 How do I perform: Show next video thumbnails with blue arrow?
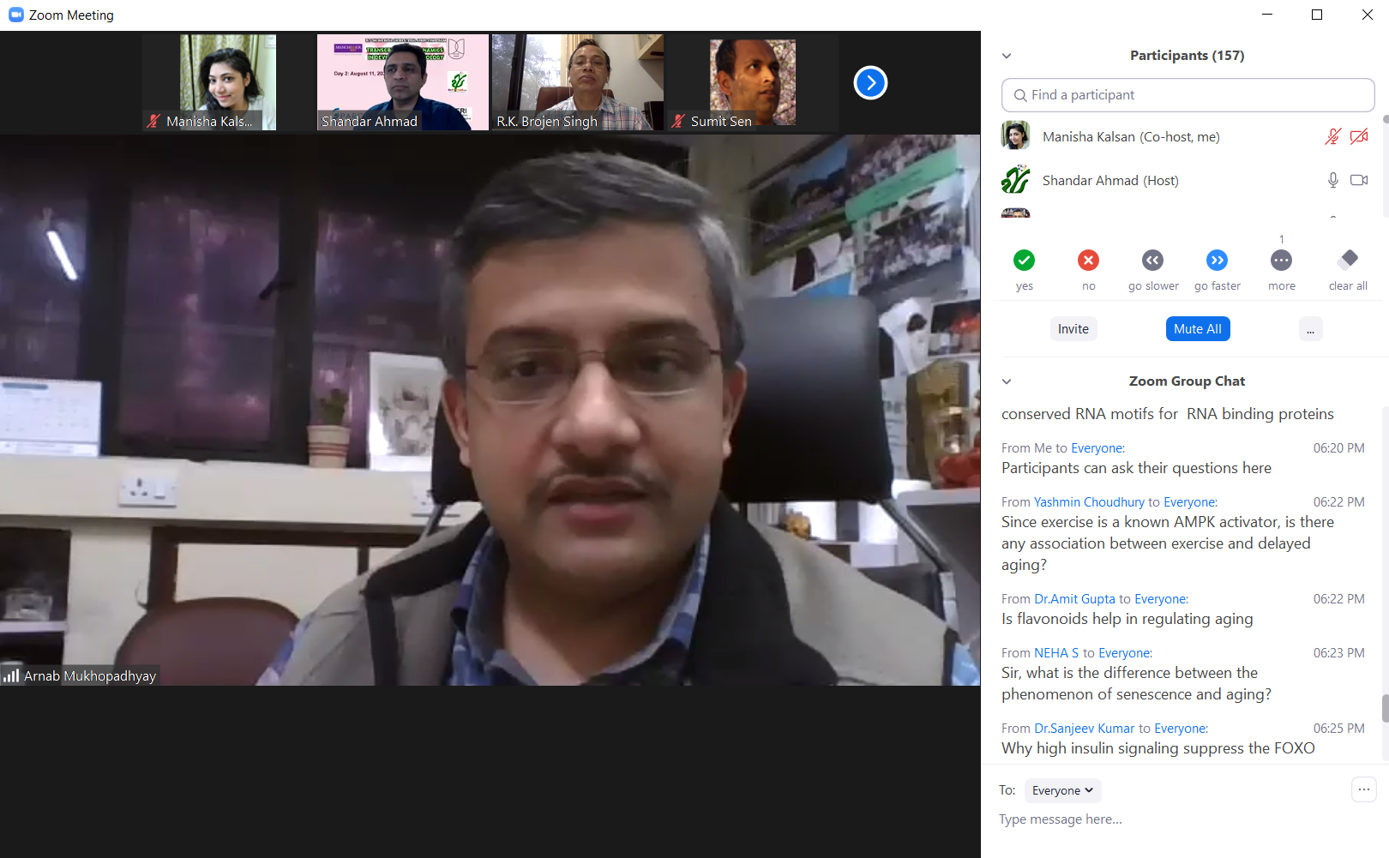pyautogui.click(x=870, y=83)
